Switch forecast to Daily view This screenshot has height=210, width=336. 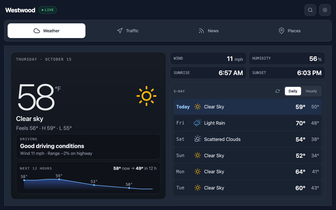[x=293, y=91]
